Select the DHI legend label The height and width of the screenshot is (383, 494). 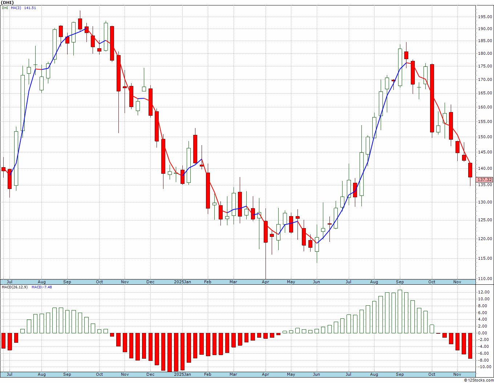click(x=5, y=8)
